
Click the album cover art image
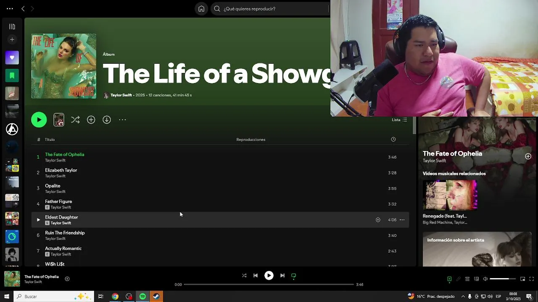[x=63, y=66]
